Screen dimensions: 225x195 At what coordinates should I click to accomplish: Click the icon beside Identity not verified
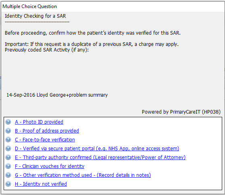[x=8, y=184]
